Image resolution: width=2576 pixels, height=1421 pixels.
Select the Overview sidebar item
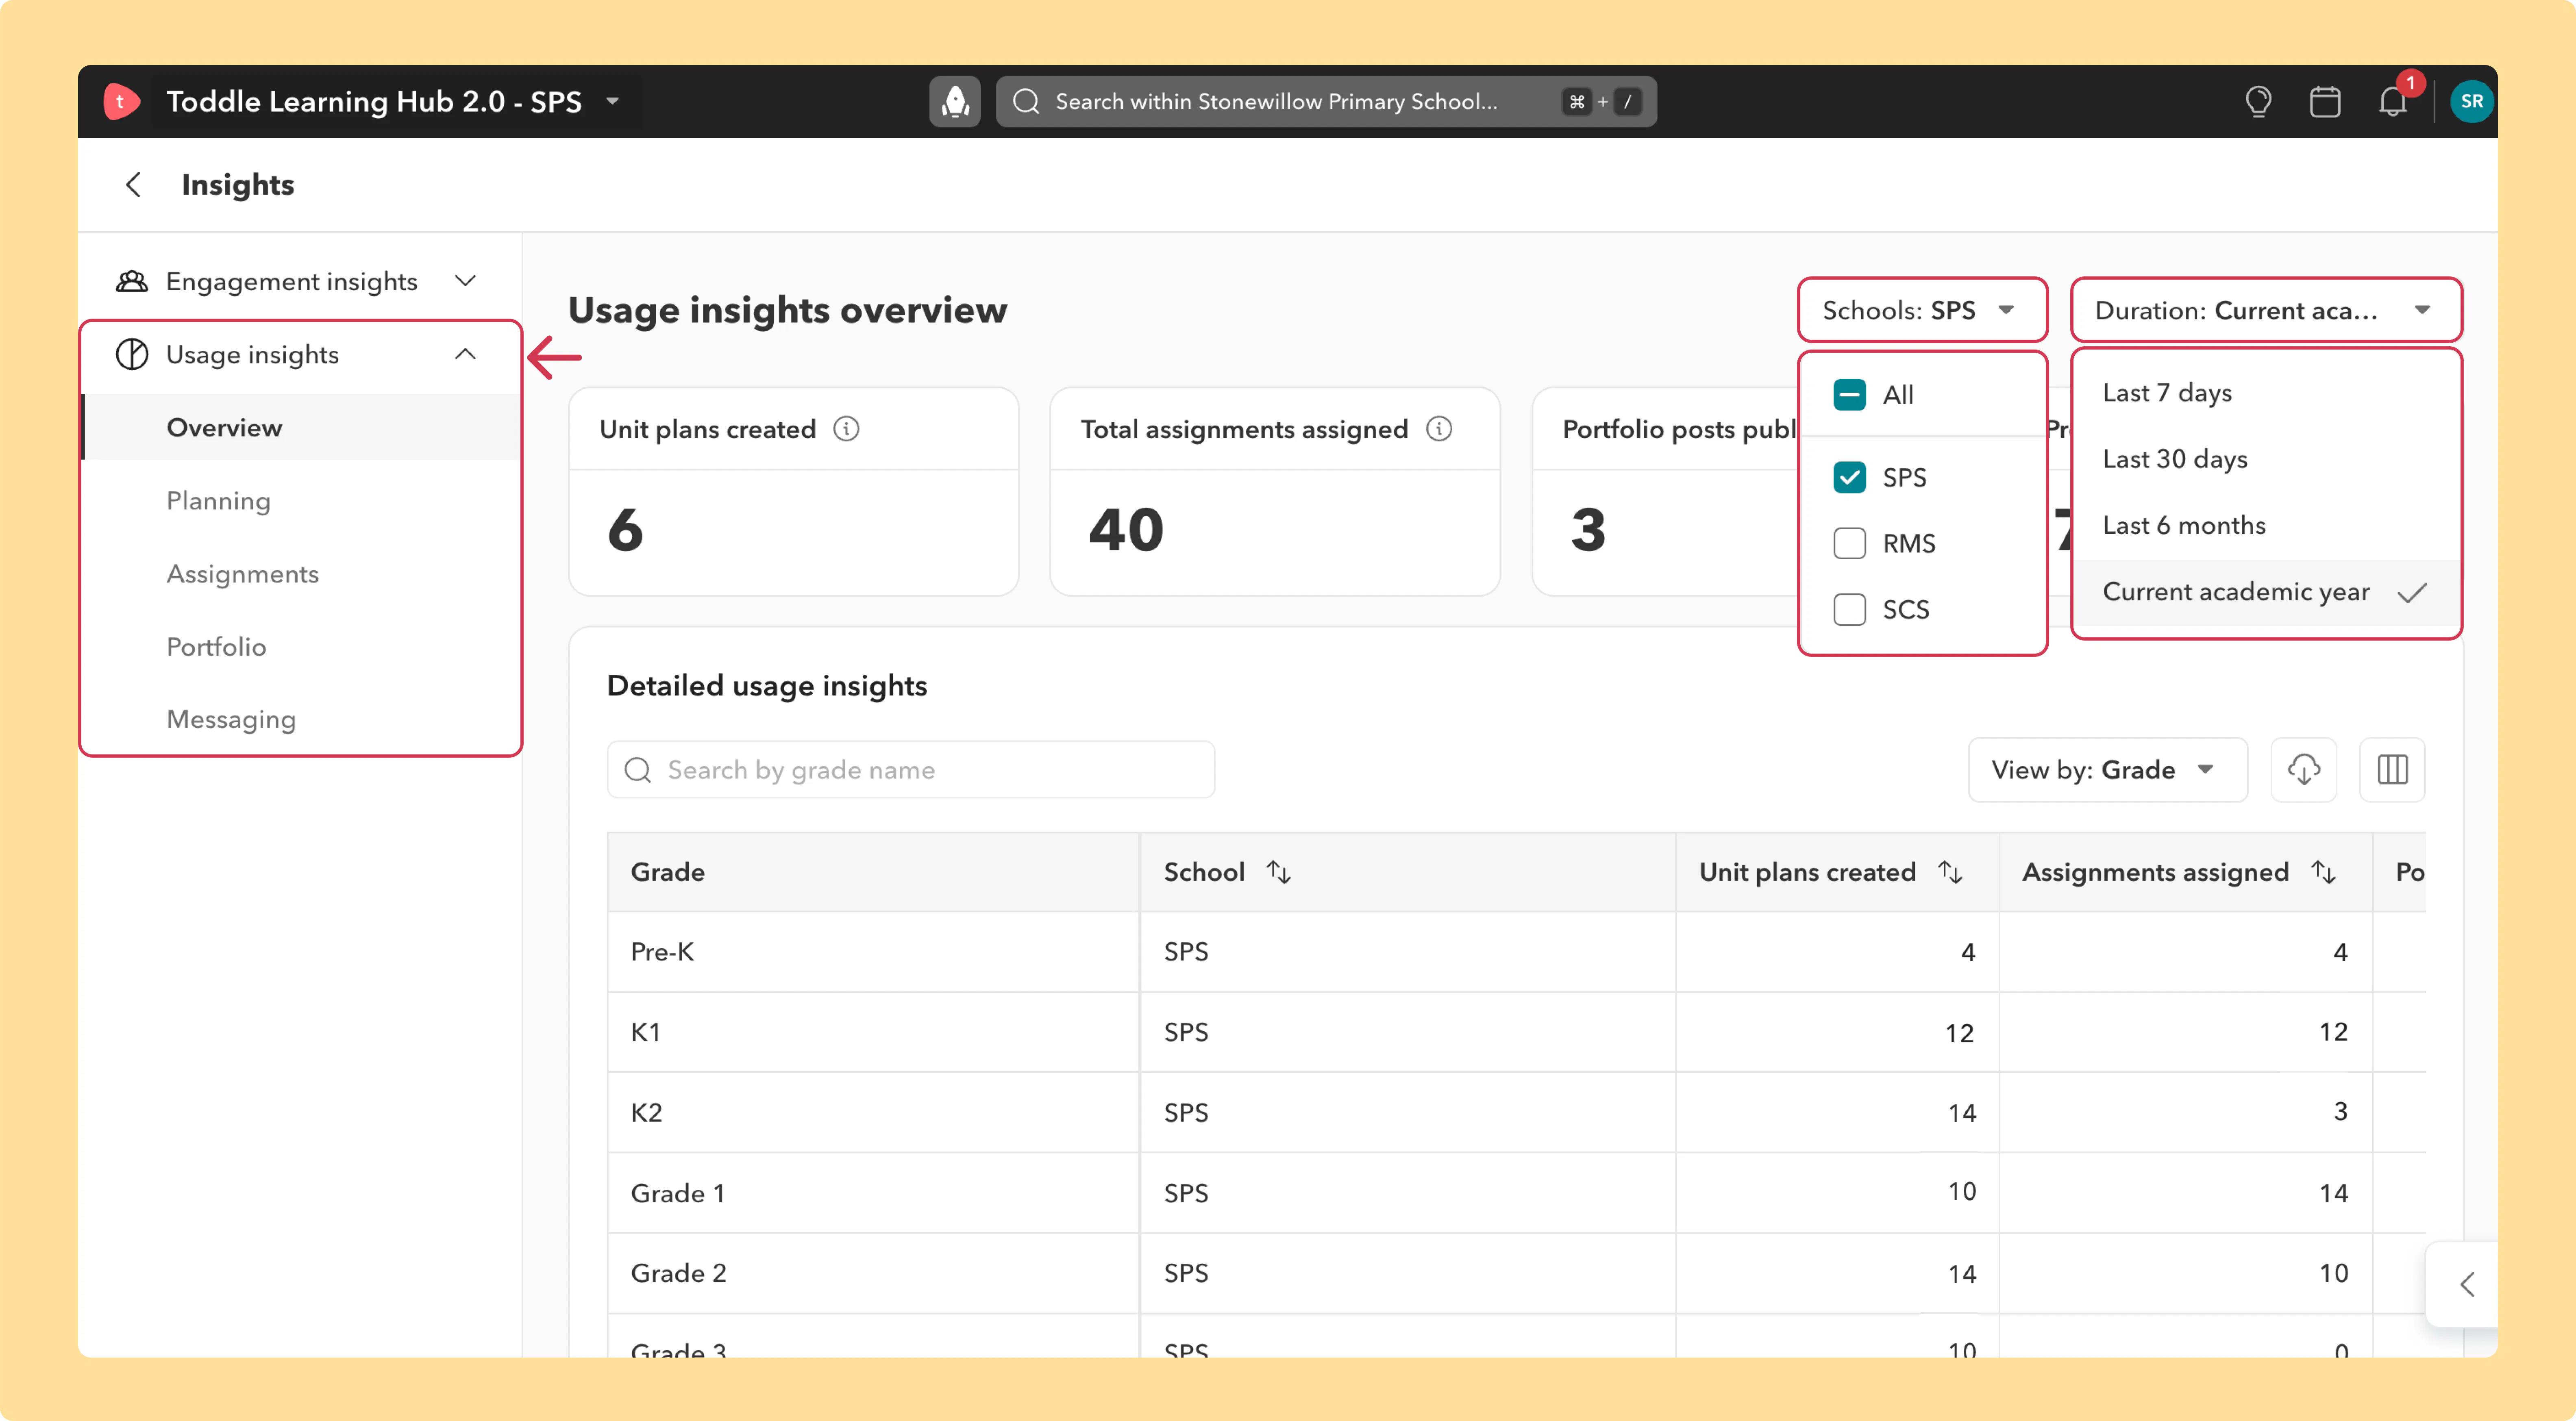(x=301, y=427)
